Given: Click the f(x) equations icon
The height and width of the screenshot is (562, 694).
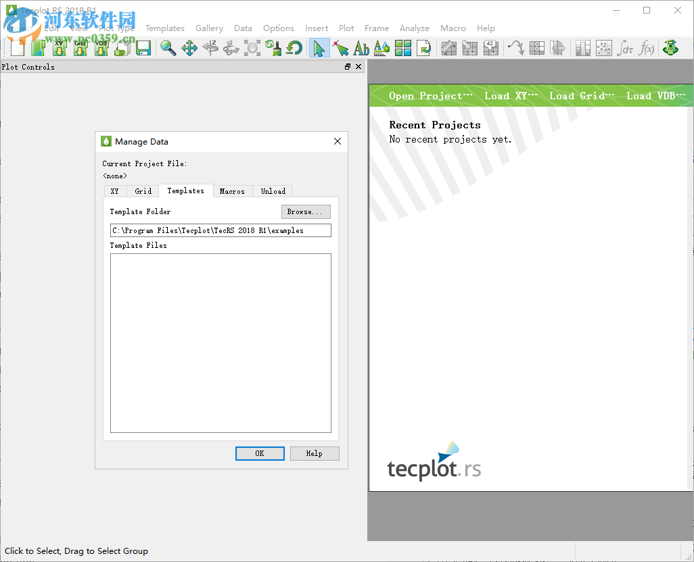Looking at the screenshot, I should tap(646, 48).
